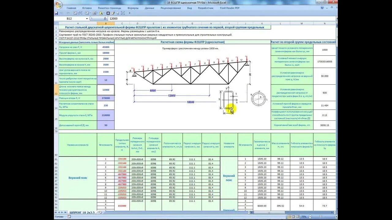Click the connected-dots icon in quick access toolbar
The height and width of the screenshot is (220, 392).
click(x=80, y=13)
